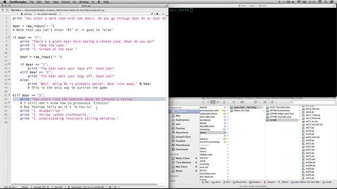Open Notification Center icon in menu bar
Image resolution: width=337 pixels, height=189 pixels.
(332, 2)
